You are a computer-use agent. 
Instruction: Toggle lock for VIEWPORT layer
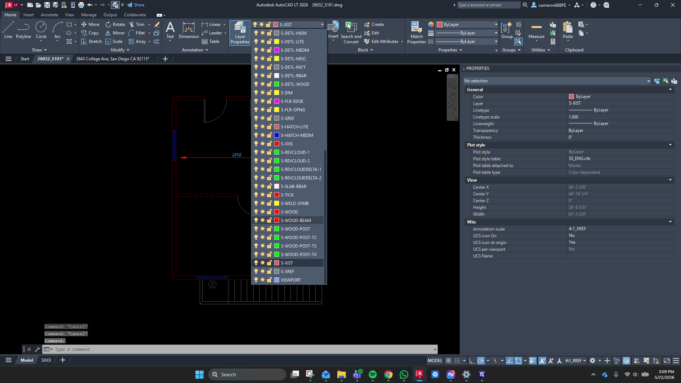(269, 280)
